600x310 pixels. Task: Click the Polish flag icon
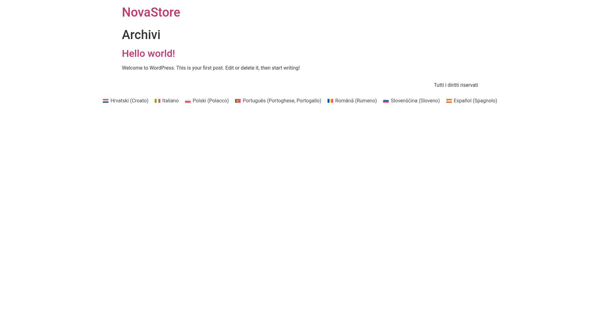[187, 101]
